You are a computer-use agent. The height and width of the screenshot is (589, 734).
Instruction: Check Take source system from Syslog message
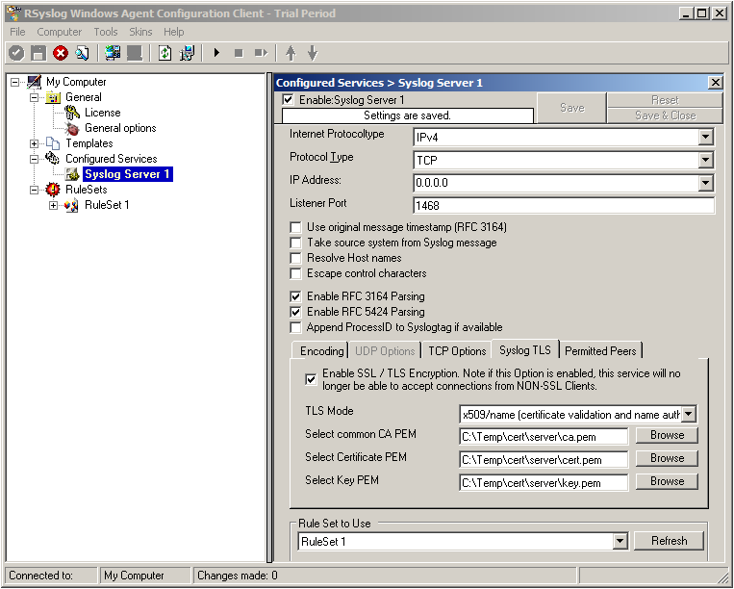[295, 243]
